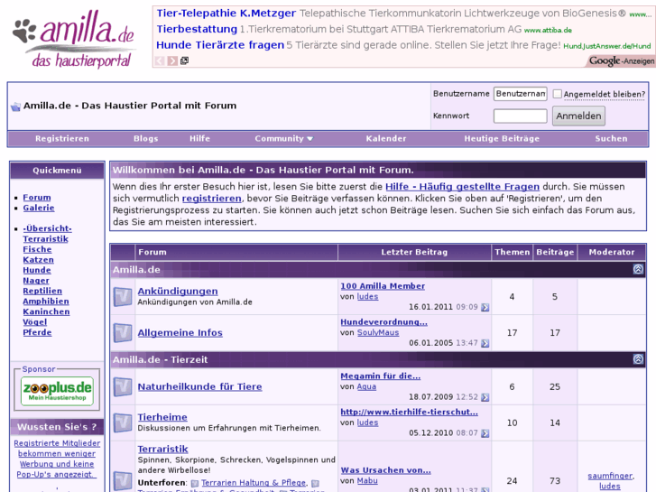Screen dimensions: 656x492
Task: Open -Übersicht- in the Quickmenü
Action: pos(47,228)
